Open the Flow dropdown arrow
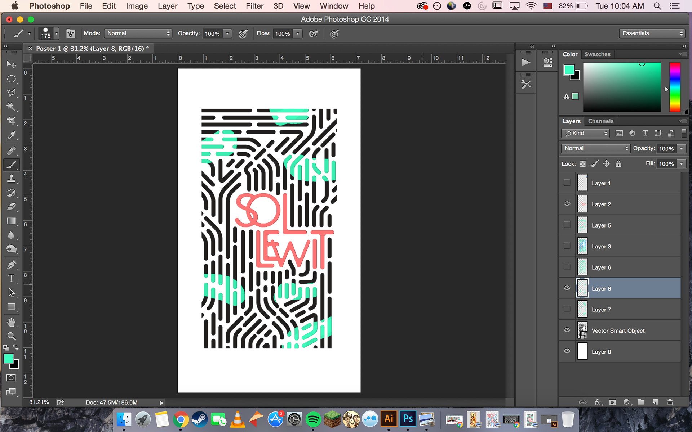The width and height of the screenshot is (692, 432). [x=298, y=33]
